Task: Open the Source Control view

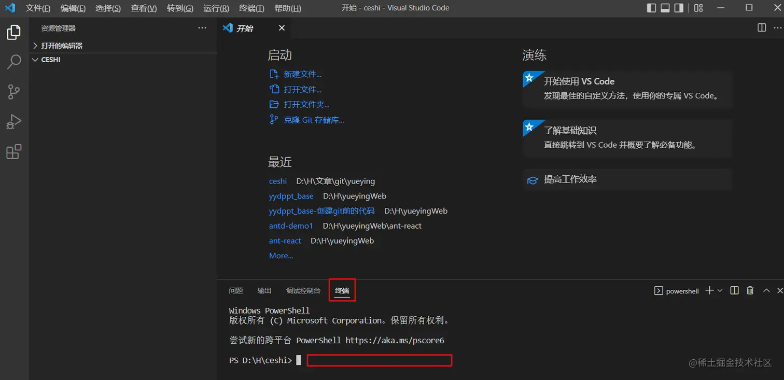Action: click(x=14, y=92)
